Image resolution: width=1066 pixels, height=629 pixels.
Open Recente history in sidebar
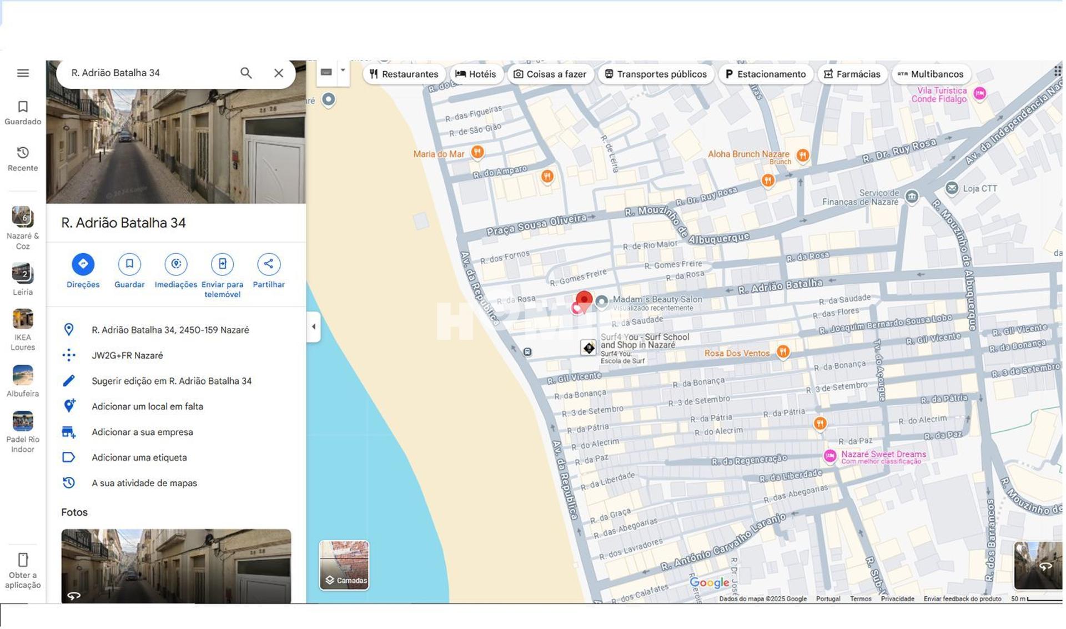pyautogui.click(x=23, y=159)
